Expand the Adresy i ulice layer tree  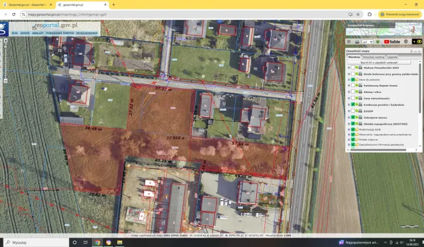tap(349, 92)
